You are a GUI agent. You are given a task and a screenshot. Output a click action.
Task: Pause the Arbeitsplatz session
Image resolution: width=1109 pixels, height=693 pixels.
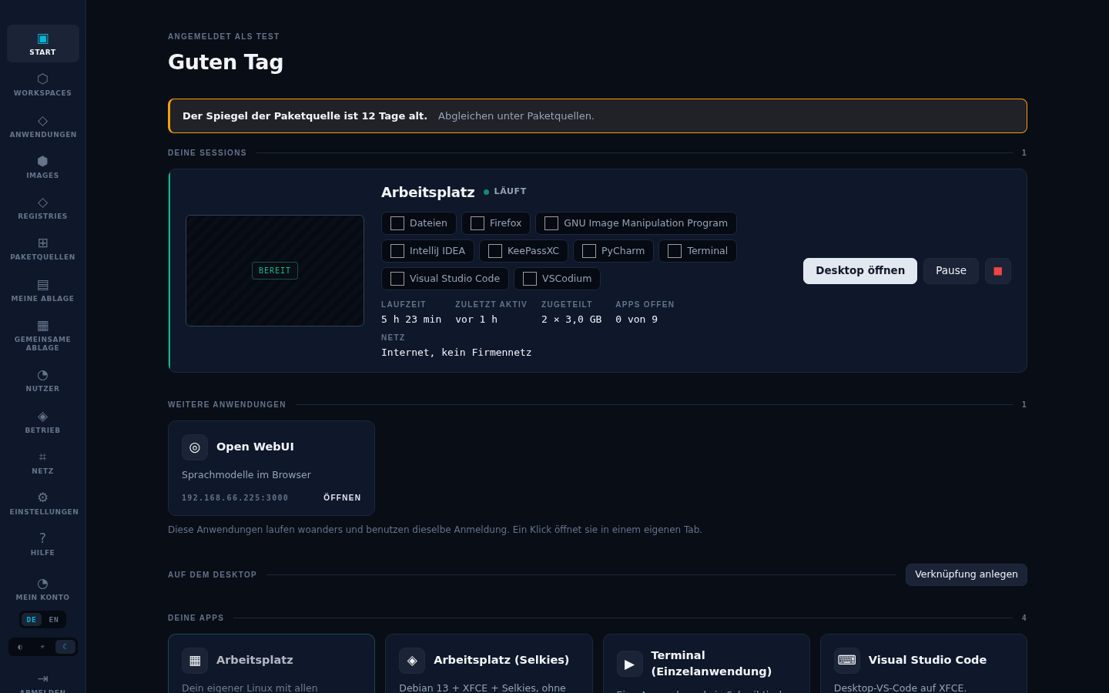tap(951, 271)
